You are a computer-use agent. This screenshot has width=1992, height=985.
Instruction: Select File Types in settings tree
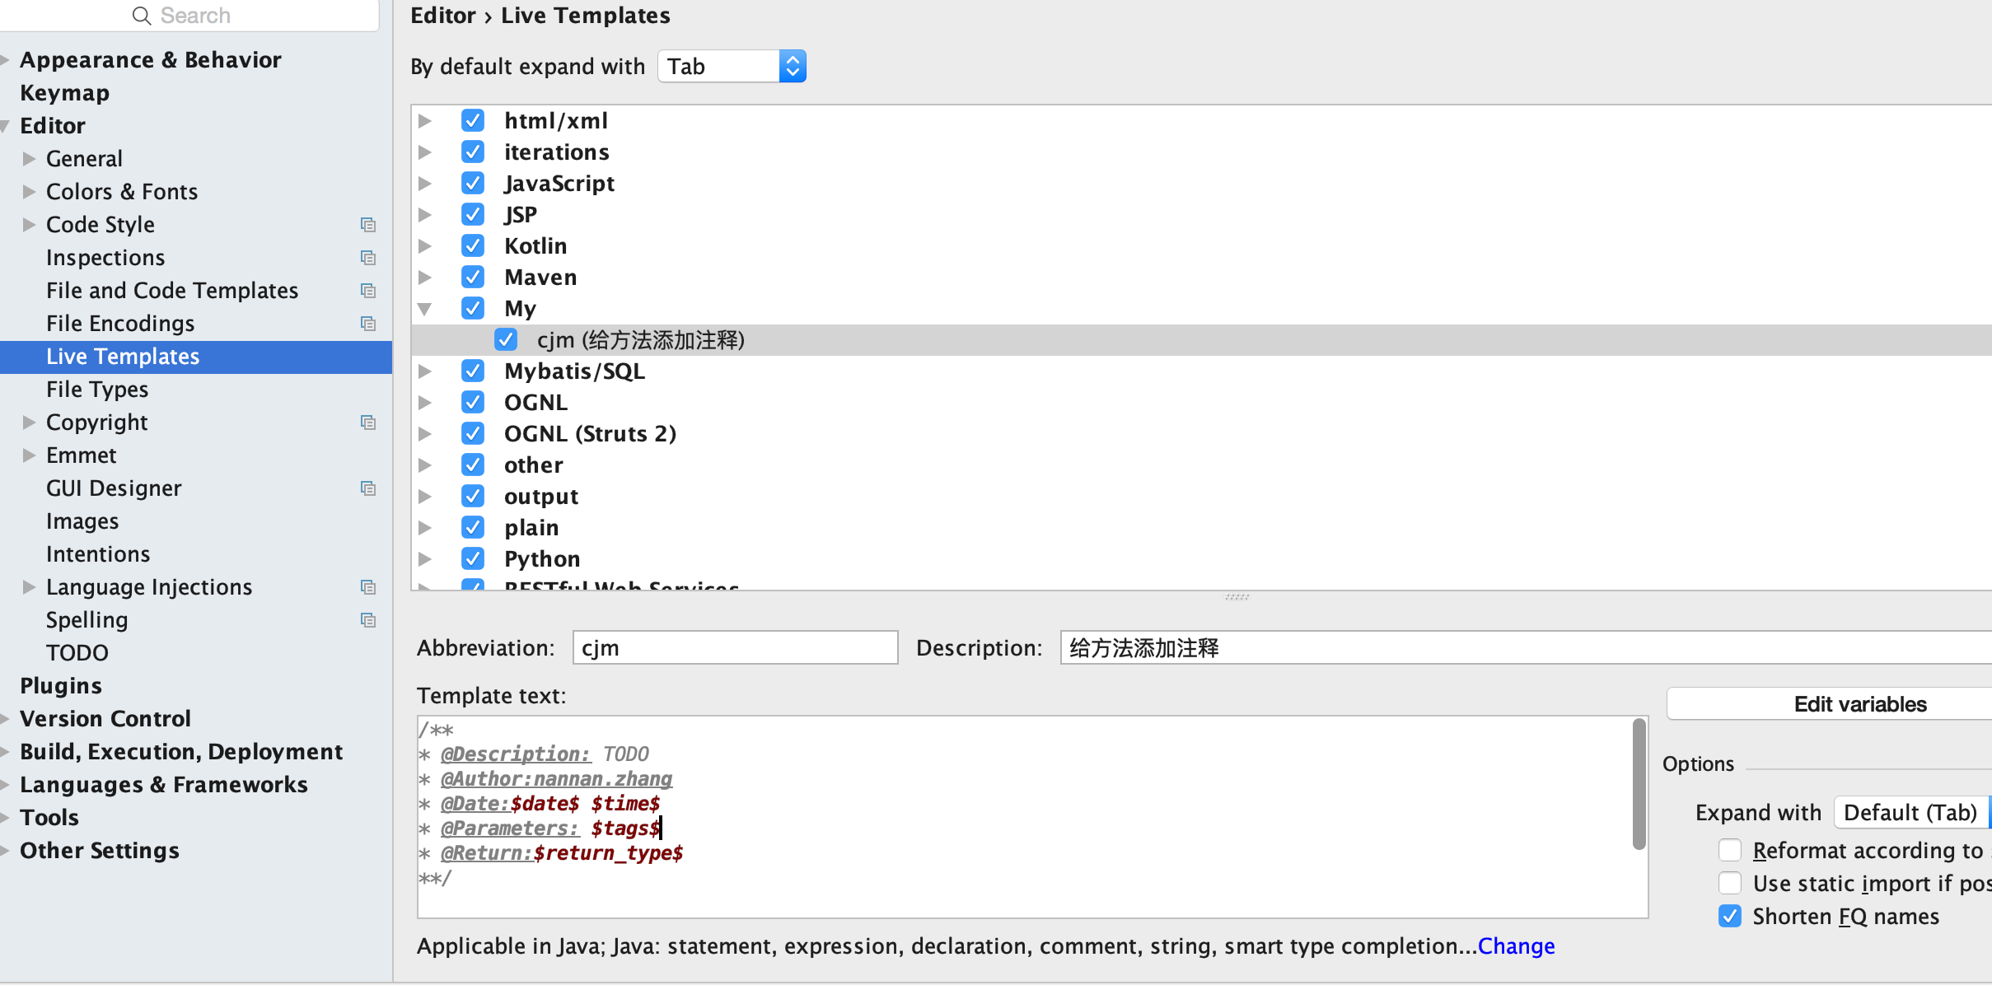coord(97,389)
